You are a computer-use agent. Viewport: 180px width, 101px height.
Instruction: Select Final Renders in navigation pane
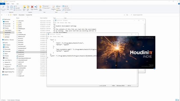(x=8, y=30)
